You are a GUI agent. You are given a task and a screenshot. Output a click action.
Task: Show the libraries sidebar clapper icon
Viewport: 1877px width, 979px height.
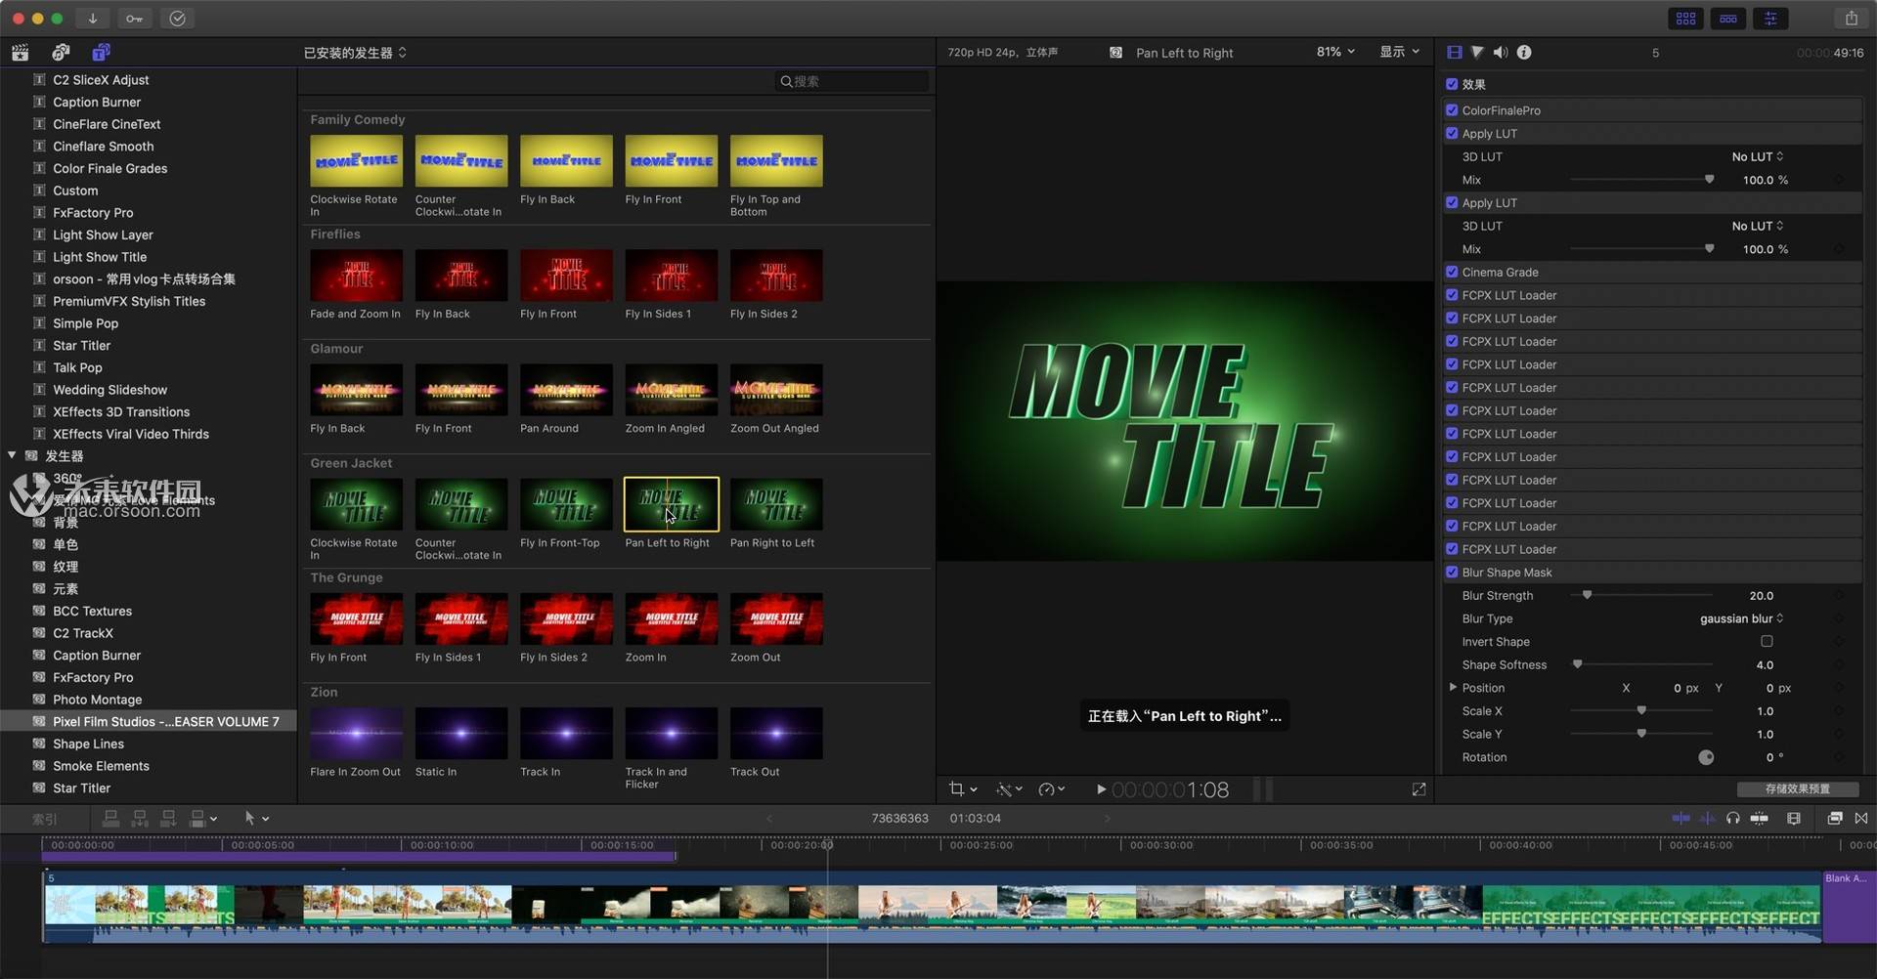pyautogui.click(x=20, y=52)
